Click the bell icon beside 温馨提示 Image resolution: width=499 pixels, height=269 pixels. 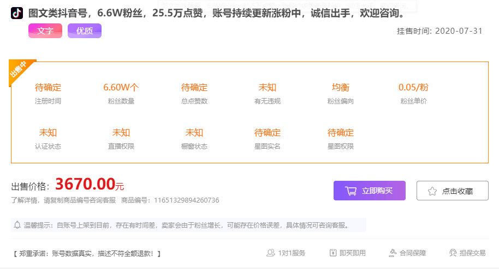[17, 225]
